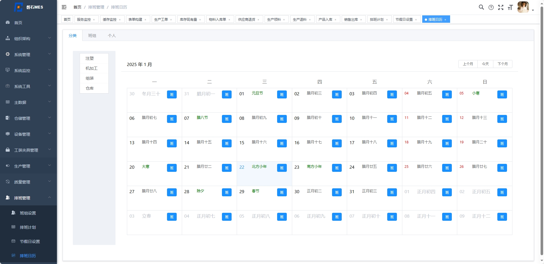Click the 班 icon on 20 大寒
The image size is (544, 264).
point(172,168)
